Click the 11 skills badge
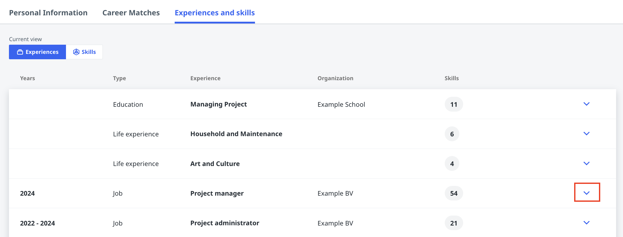 (x=454, y=104)
